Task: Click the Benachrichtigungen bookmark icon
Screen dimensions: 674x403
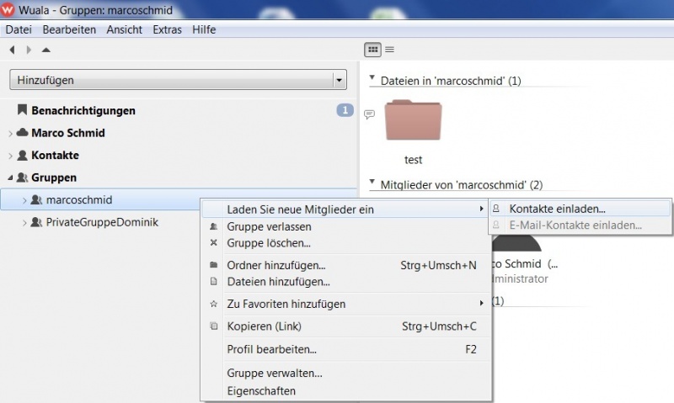Action: pos(22,110)
